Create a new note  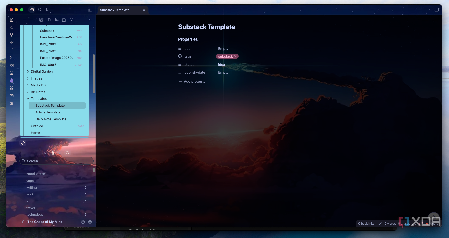tap(41, 20)
